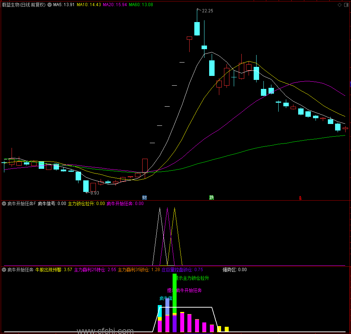Click the bottom panel 疯牛开始狂奔 indicator name
This screenshot has width=351, height=334.
(20, 270)
